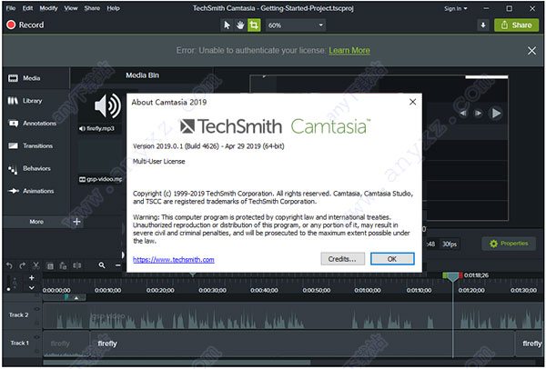Close the About Camtasia 2019 dialog

click(x=412, y=102)
